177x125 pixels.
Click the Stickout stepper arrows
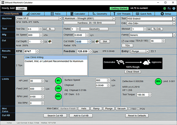pos(145,29)
